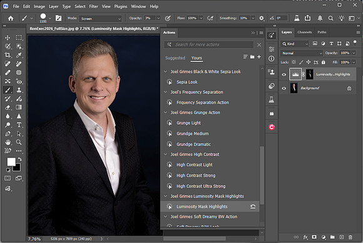Select the Eyedropper tool
The height and width of the screenshot is (243, 363).
19,55
